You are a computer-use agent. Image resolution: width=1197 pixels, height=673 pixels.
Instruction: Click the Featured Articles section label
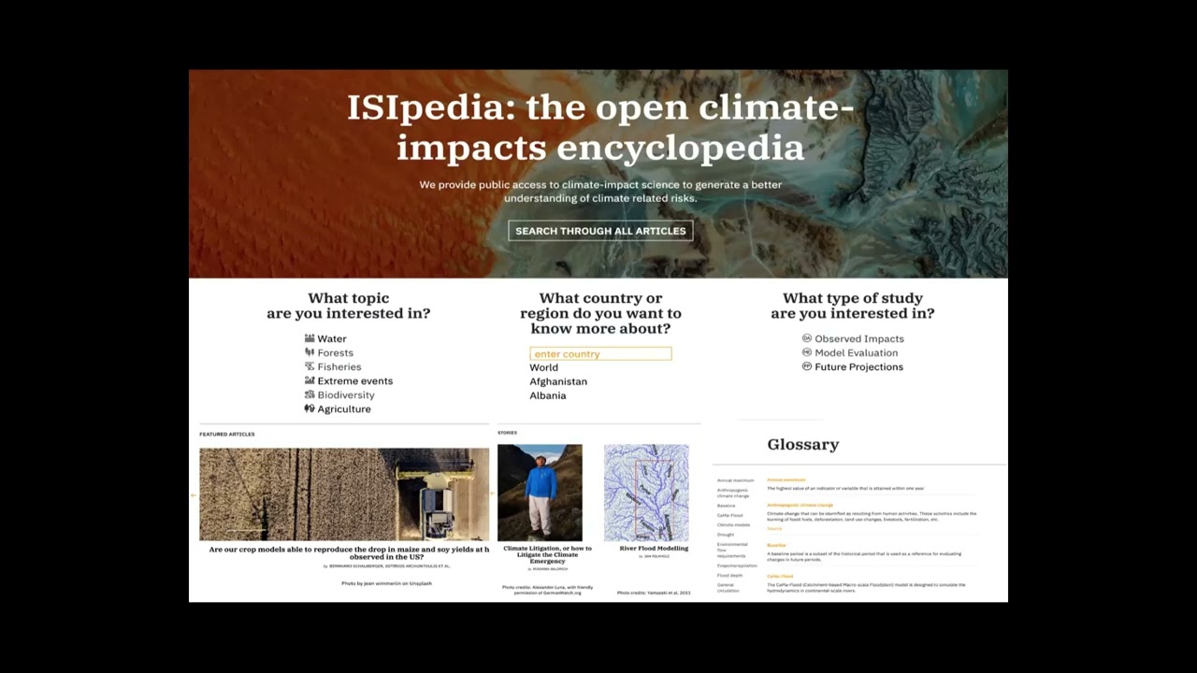(x=227, y=434)
